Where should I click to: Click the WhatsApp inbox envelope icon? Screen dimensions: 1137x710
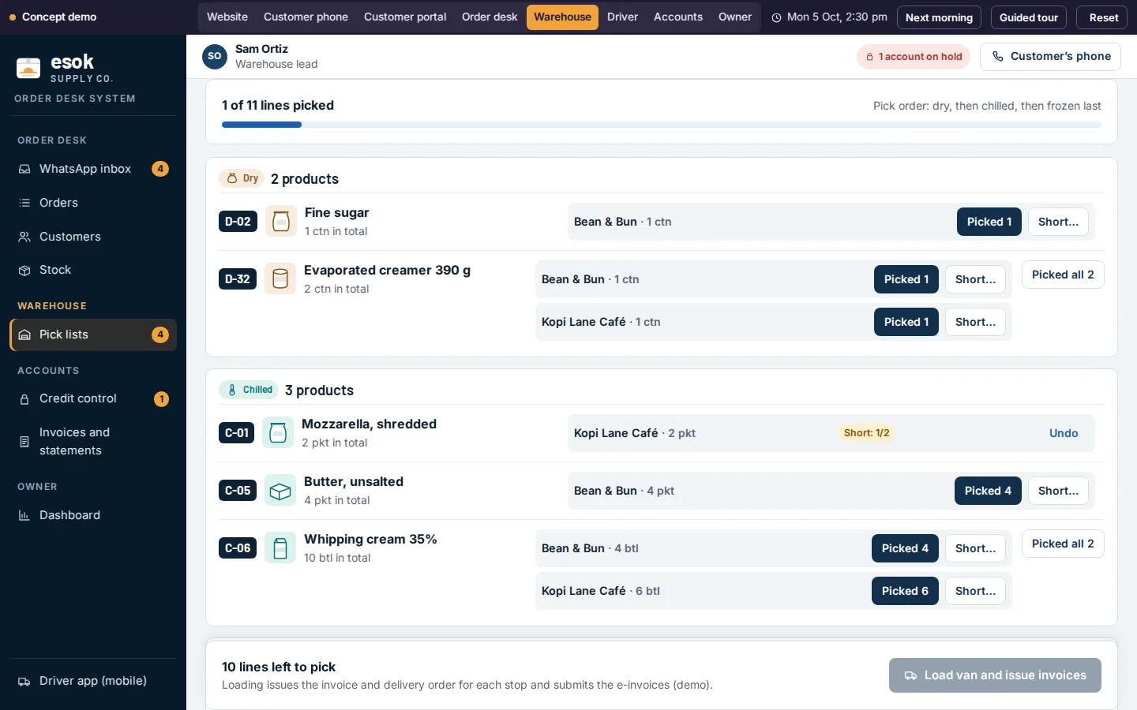[x=24, y=169]
